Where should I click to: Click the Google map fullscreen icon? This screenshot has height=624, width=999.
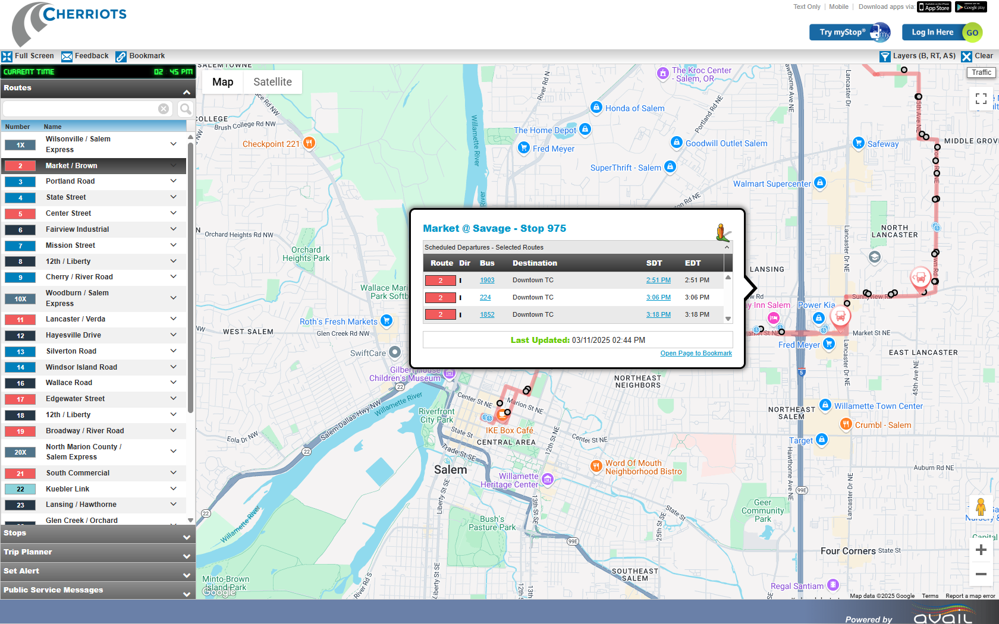click(x=981, y=99)
